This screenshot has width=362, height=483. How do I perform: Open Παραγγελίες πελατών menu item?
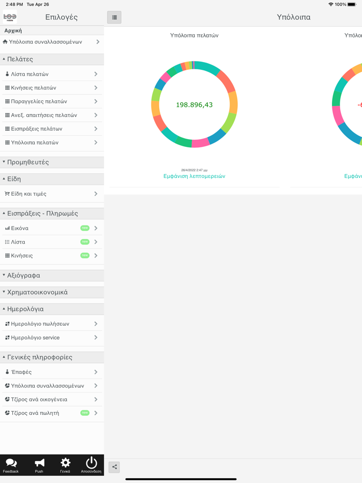click(52, 101)
